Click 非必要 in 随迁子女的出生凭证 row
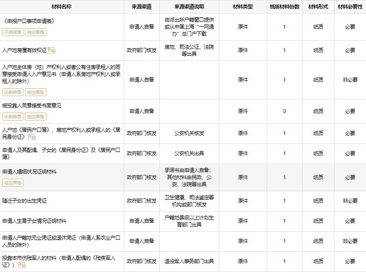This screenshot has width=366, height=272. pos(350,201)
